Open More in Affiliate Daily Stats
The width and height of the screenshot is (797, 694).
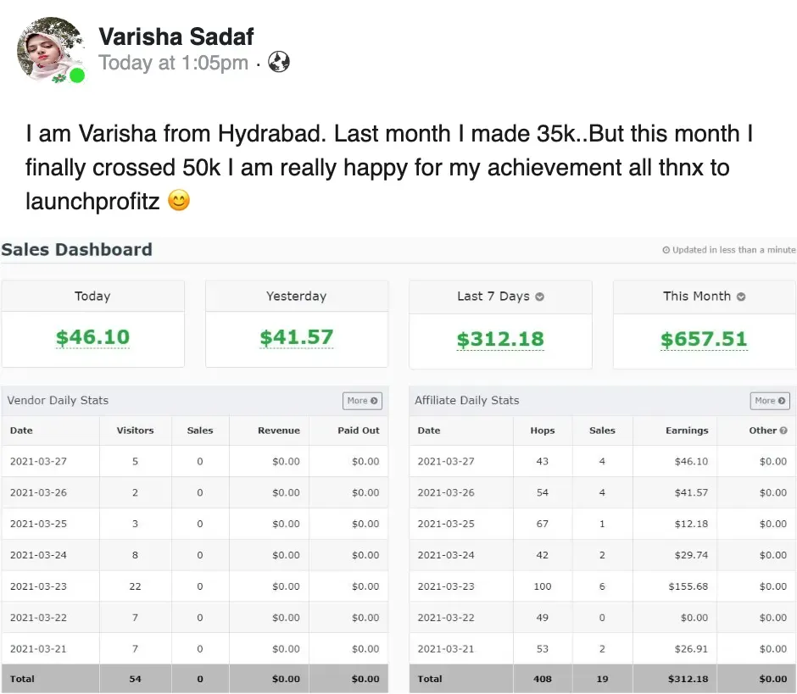(770, 401)
